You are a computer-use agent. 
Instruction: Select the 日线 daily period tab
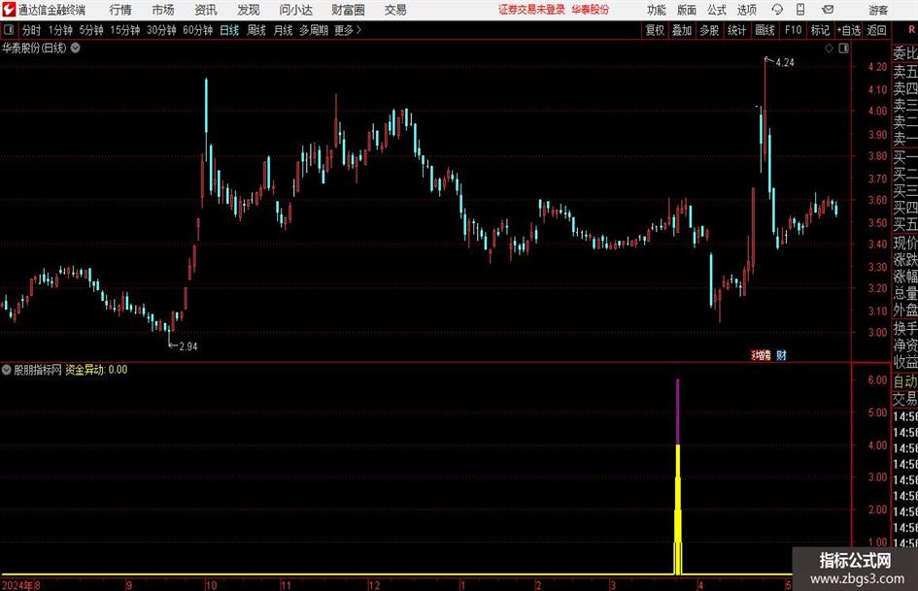point(229,30)
